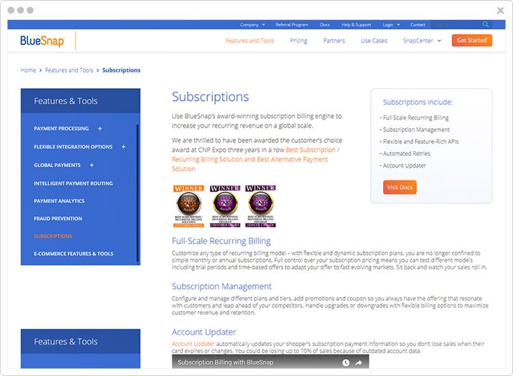513x376 pixels.
Task: Click Features and Tools in the breadcrumb
Action: pos(69,70)
